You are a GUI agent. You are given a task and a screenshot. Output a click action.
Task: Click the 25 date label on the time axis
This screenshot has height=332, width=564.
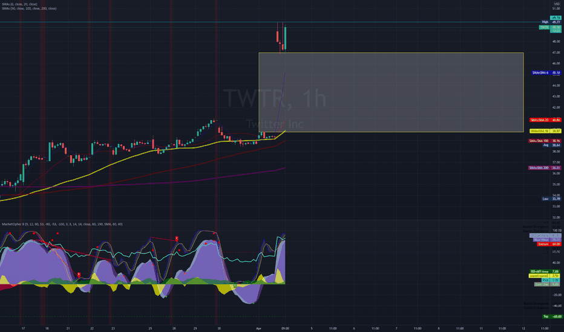pos(150,328)
